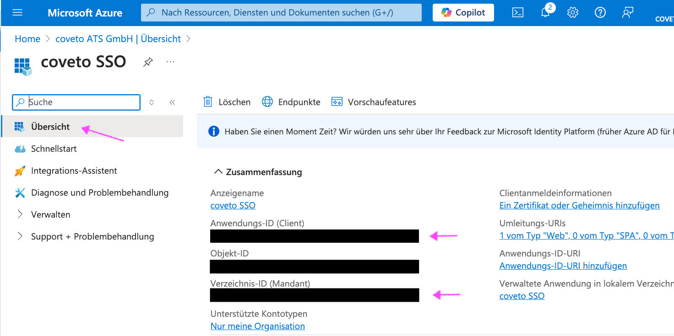Click the sidebar expand/collapse all arrows
The width and height of the screenshot is (674, 336).
152,102
